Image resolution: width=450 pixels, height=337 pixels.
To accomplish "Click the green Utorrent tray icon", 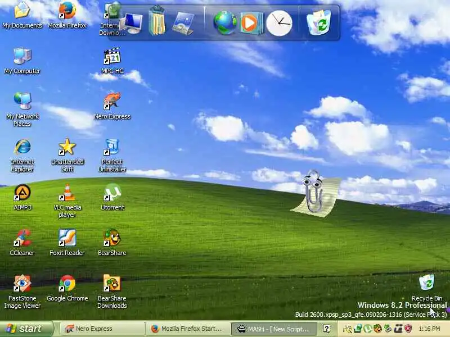I will (x=367, y=329).
